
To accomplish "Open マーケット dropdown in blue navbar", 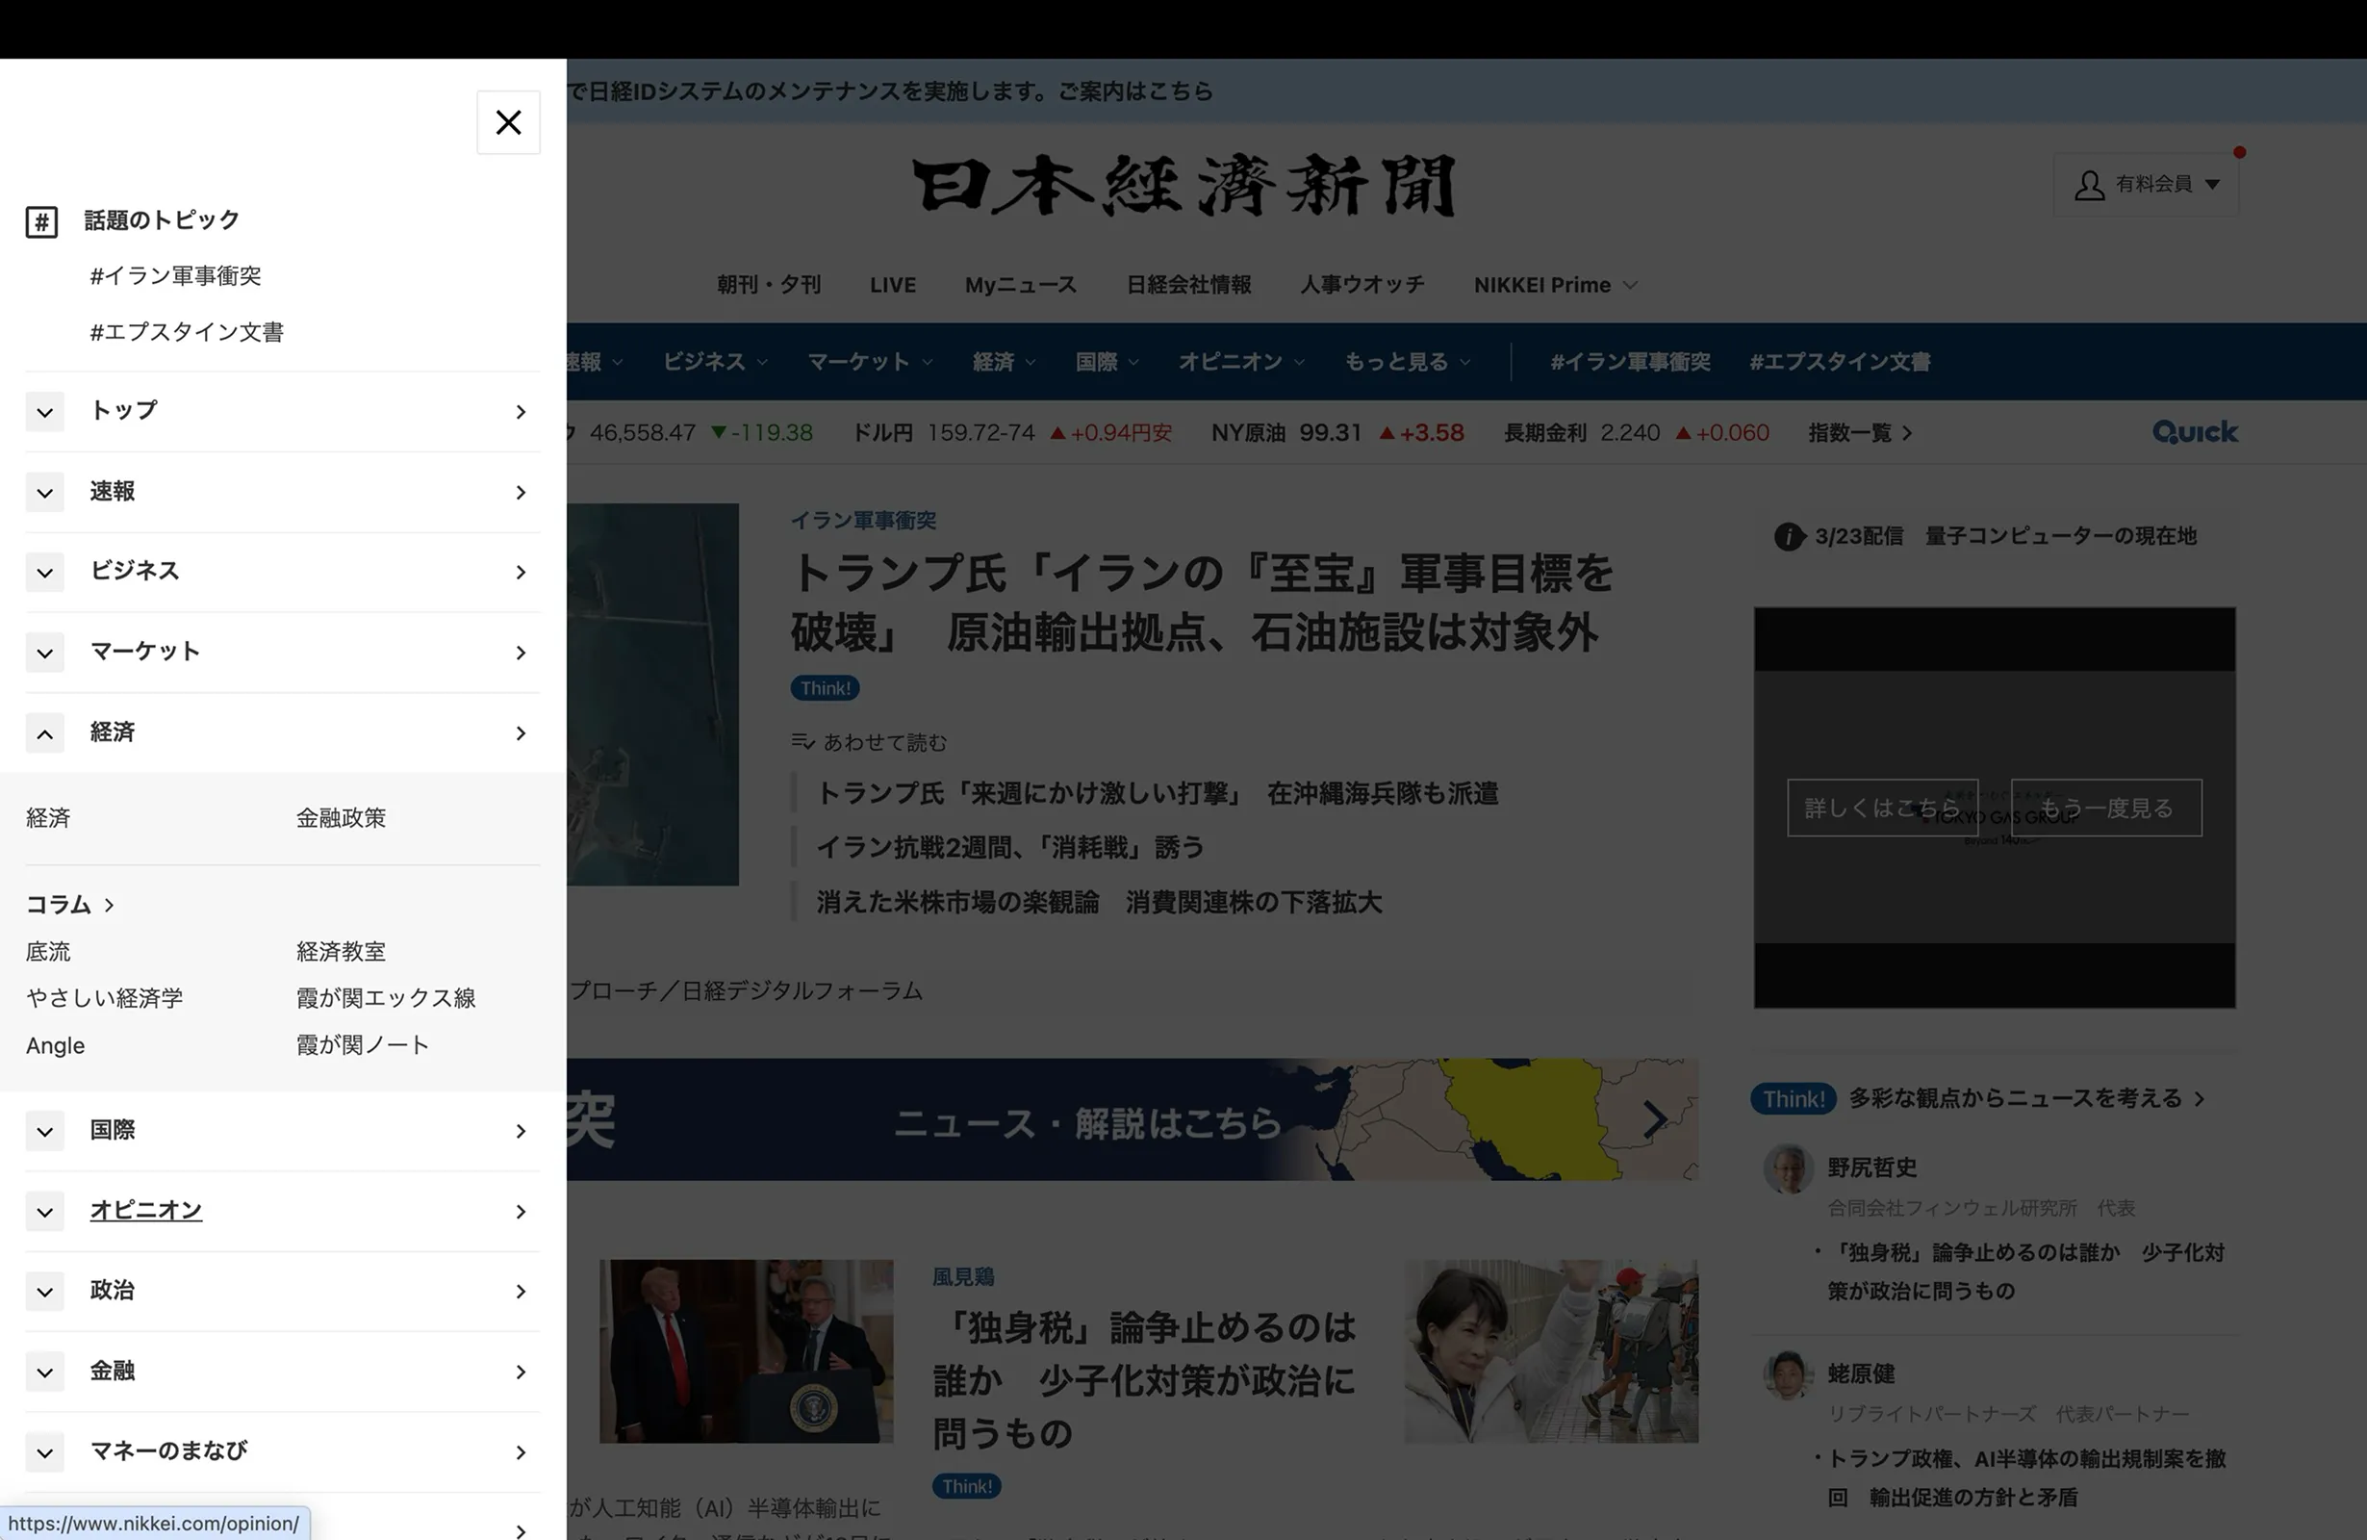I will coord(870,362).
